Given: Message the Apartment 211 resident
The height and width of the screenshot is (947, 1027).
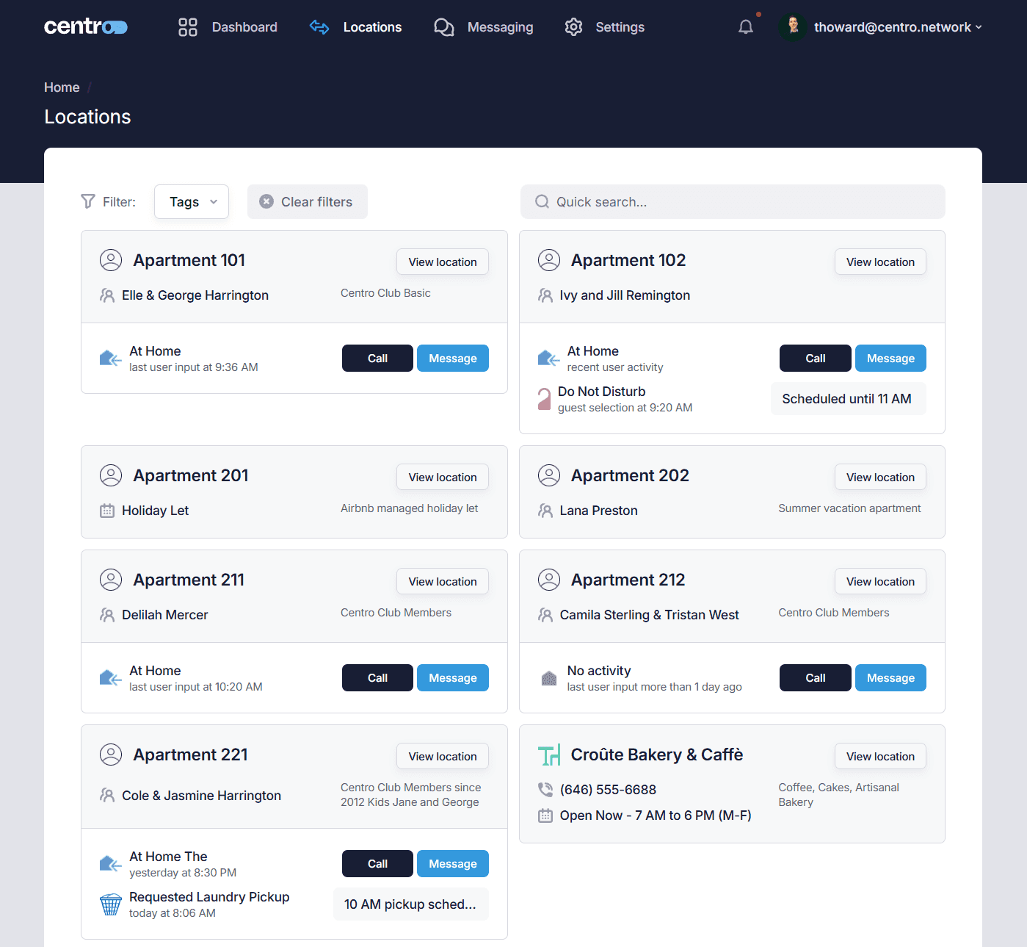Looking at the screenshot, I should (x=452, y=678).
